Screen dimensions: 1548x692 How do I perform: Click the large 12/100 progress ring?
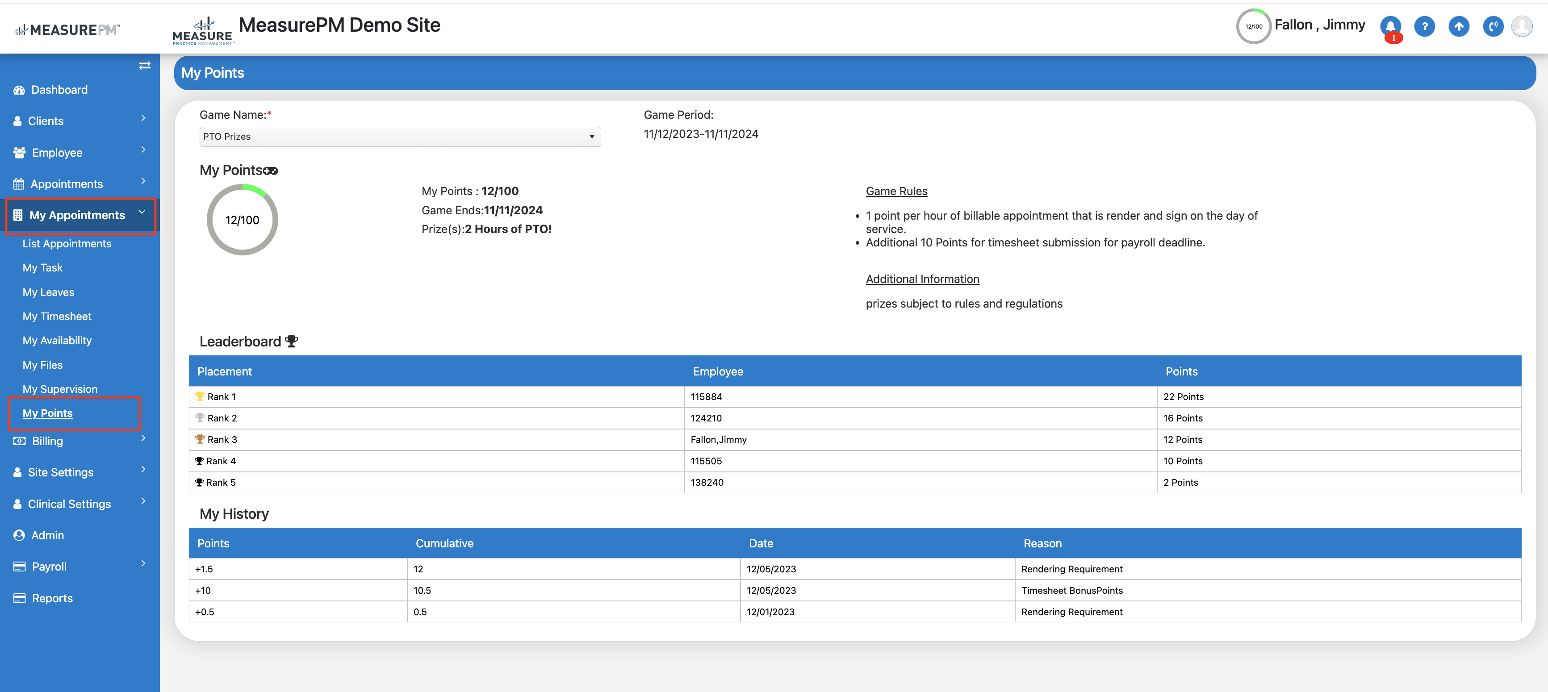(x=242, y=220)
